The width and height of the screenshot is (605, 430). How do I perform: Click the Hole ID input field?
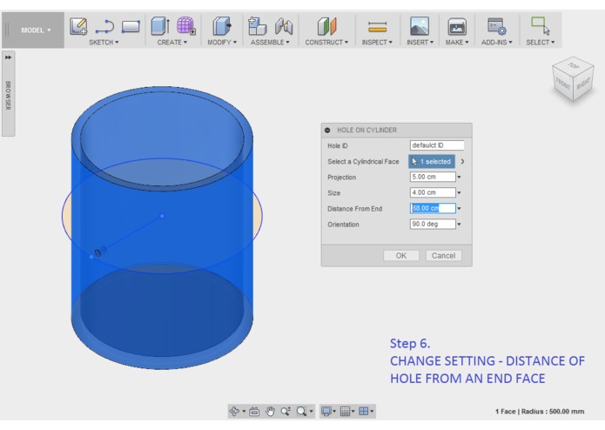(x=437, y=145)
